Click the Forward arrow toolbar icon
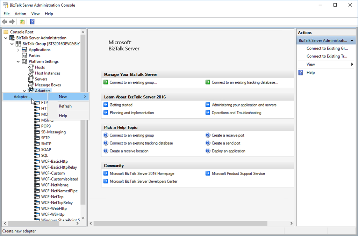 point(12,22)
